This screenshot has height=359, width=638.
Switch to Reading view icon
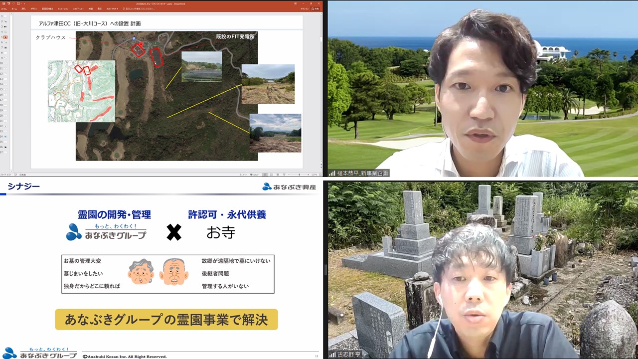click(x=278, y=175)
